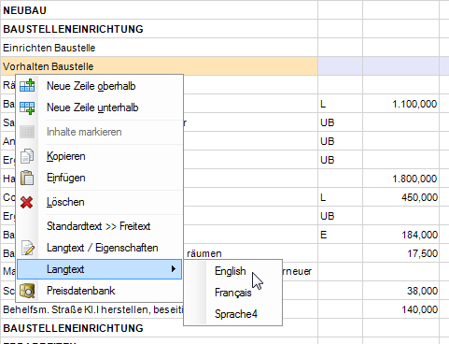Click the 'L' cell beside 1.100,000
Viewport: 449px width, 344px height.
pos(340,104)
